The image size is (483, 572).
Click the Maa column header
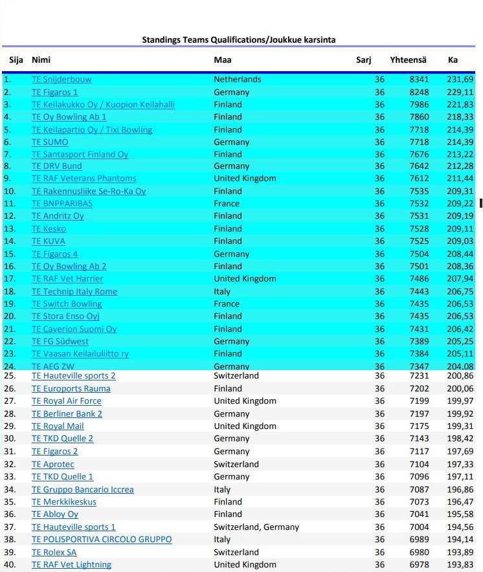point(223,60)
